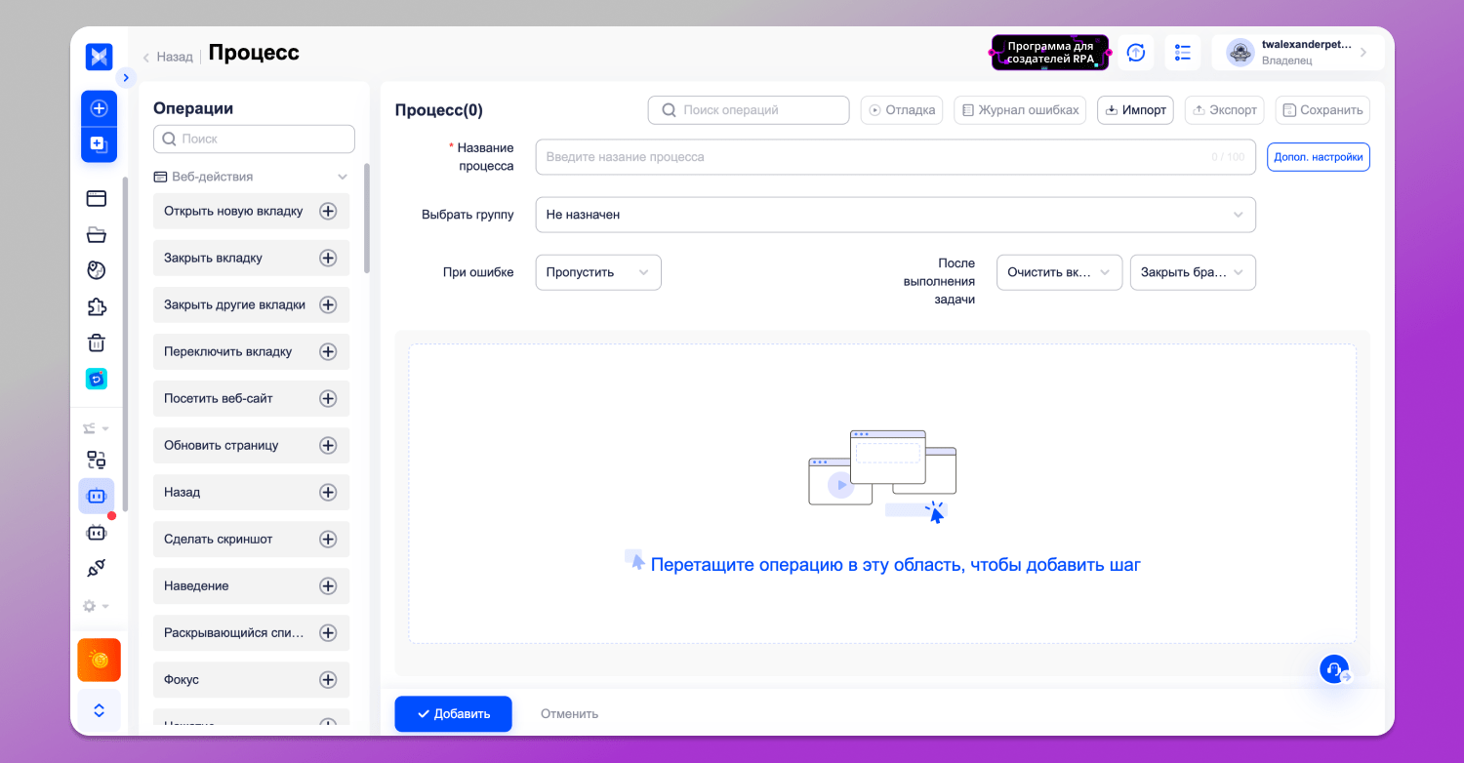Open the user account menu twalexanderpet
Screen dimensions: 1464x763
[1297, 53]
